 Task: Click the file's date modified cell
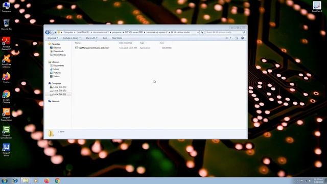pos(128,48)
